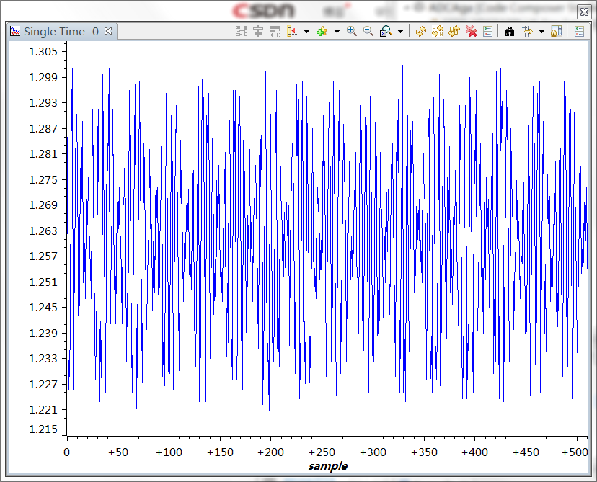This screenshot has width=597, height=482.
Task: Zoom out of the graph
Action: point(368,31)
